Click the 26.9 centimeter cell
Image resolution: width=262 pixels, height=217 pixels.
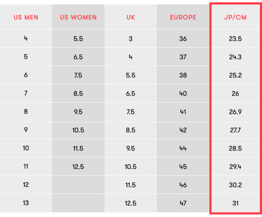(x=235, y=112)
